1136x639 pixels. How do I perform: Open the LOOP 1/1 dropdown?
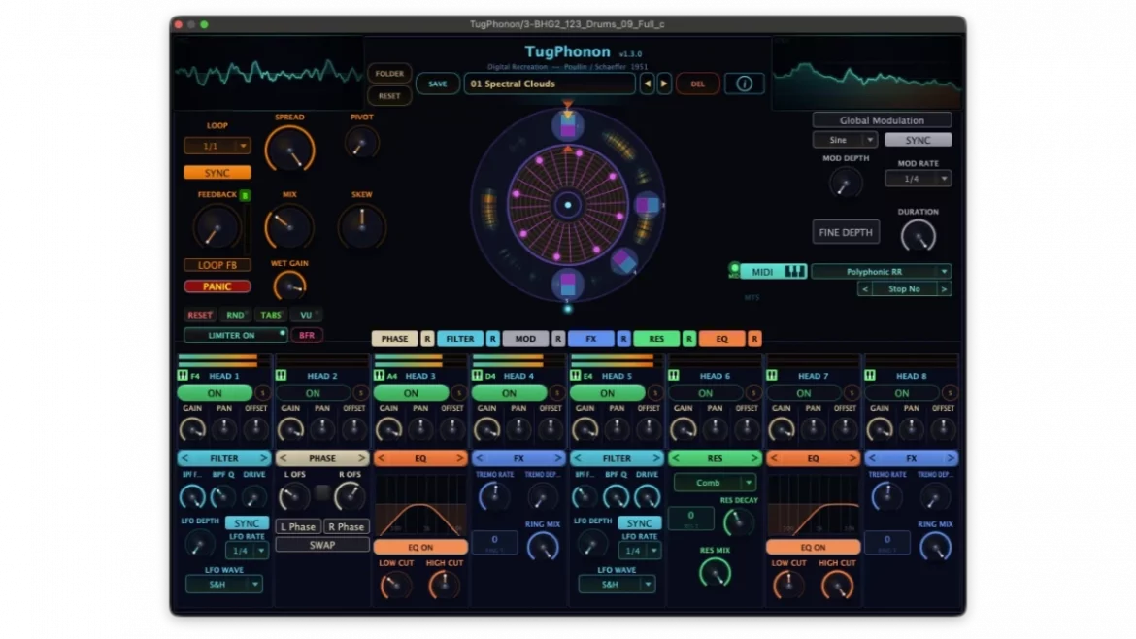click(217, 146)
